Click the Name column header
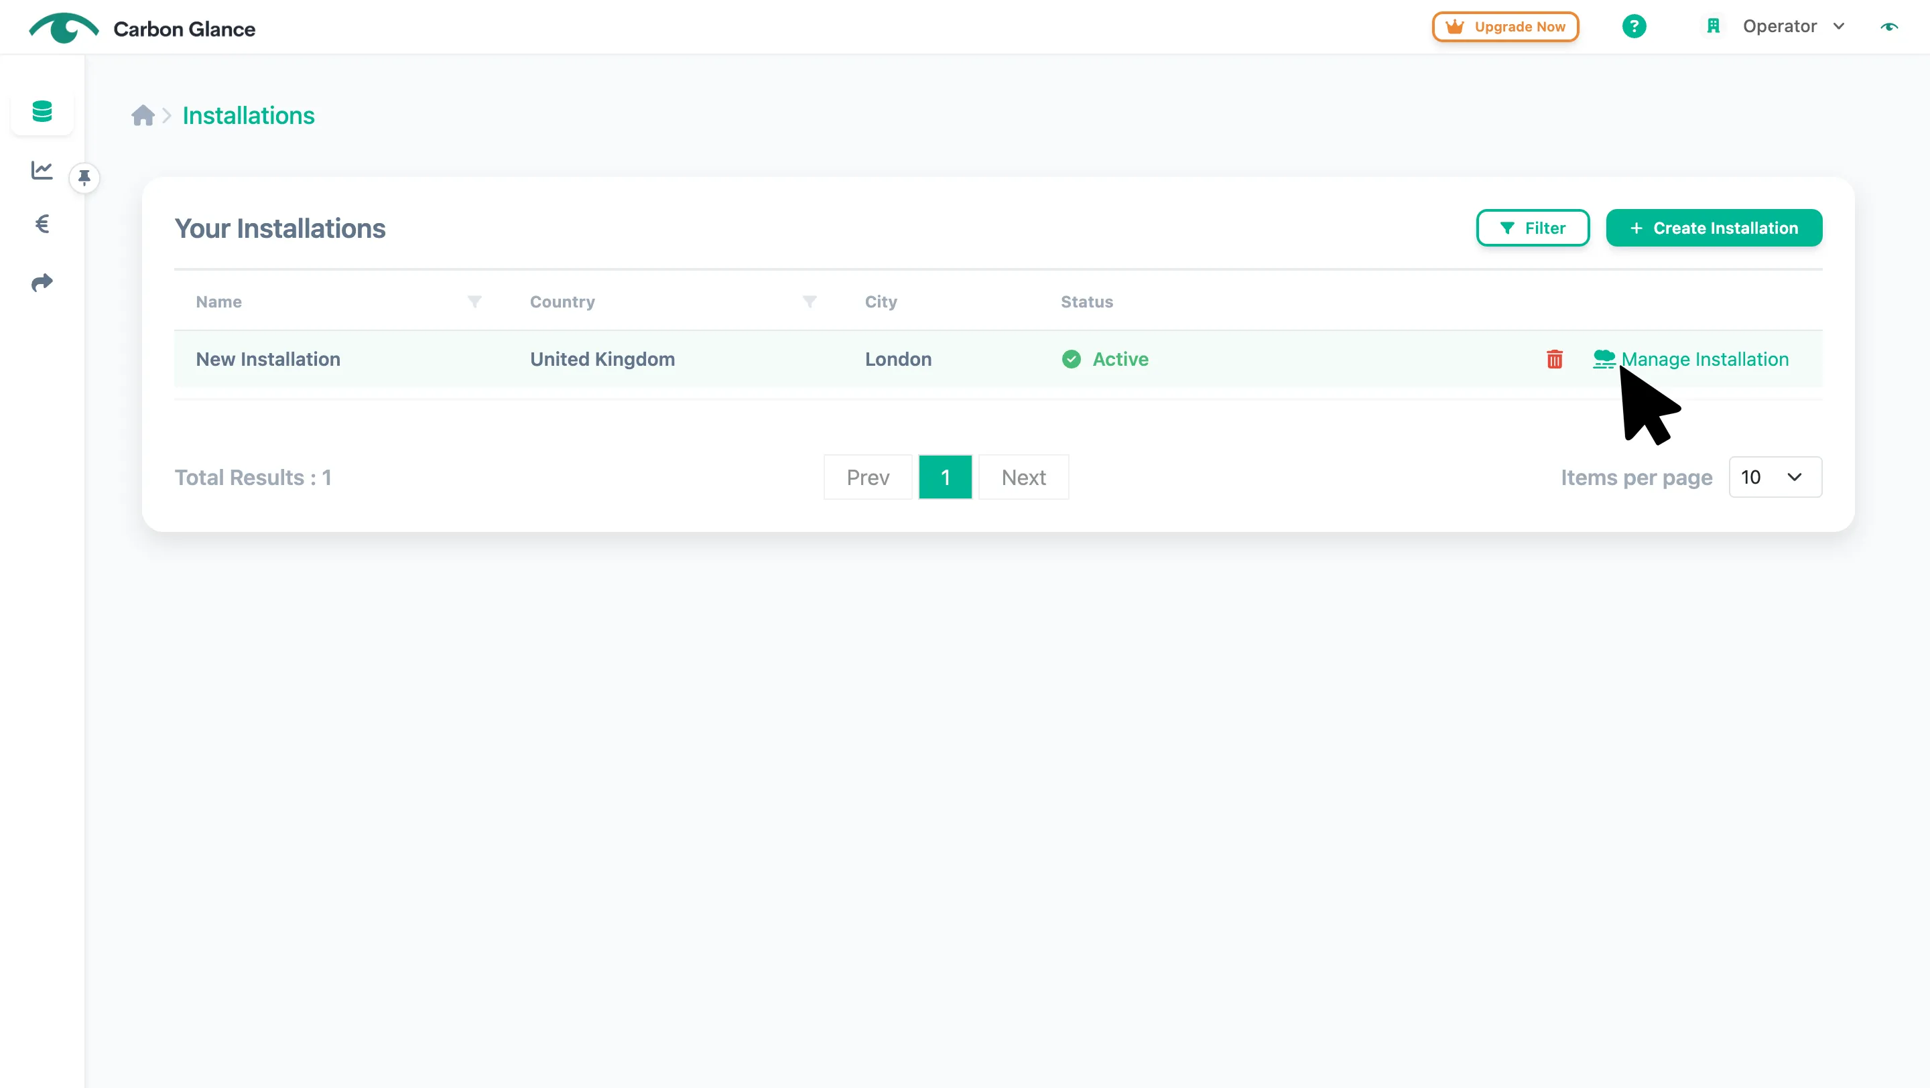1930x1088 pixels. coord(218,301)
